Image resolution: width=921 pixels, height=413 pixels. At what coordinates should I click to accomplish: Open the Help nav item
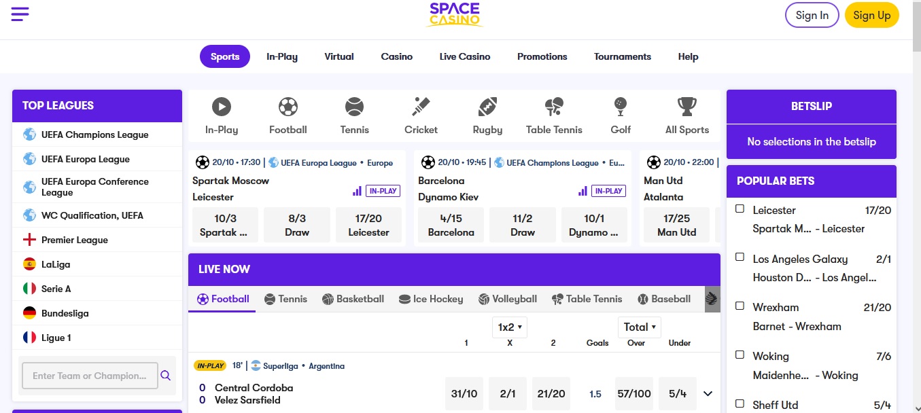[688, 56]
